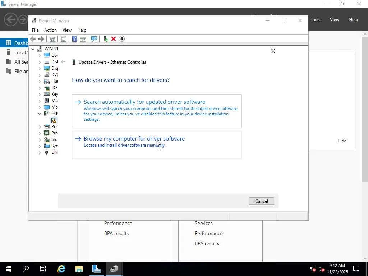
Task: Click the Device Manager taskbar icon
Action: click(x=114, y=269)
